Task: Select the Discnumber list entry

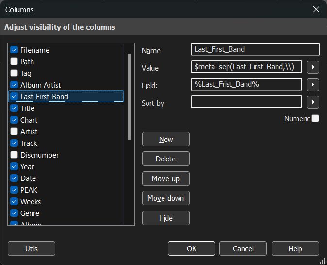Action: click(40, 155)
